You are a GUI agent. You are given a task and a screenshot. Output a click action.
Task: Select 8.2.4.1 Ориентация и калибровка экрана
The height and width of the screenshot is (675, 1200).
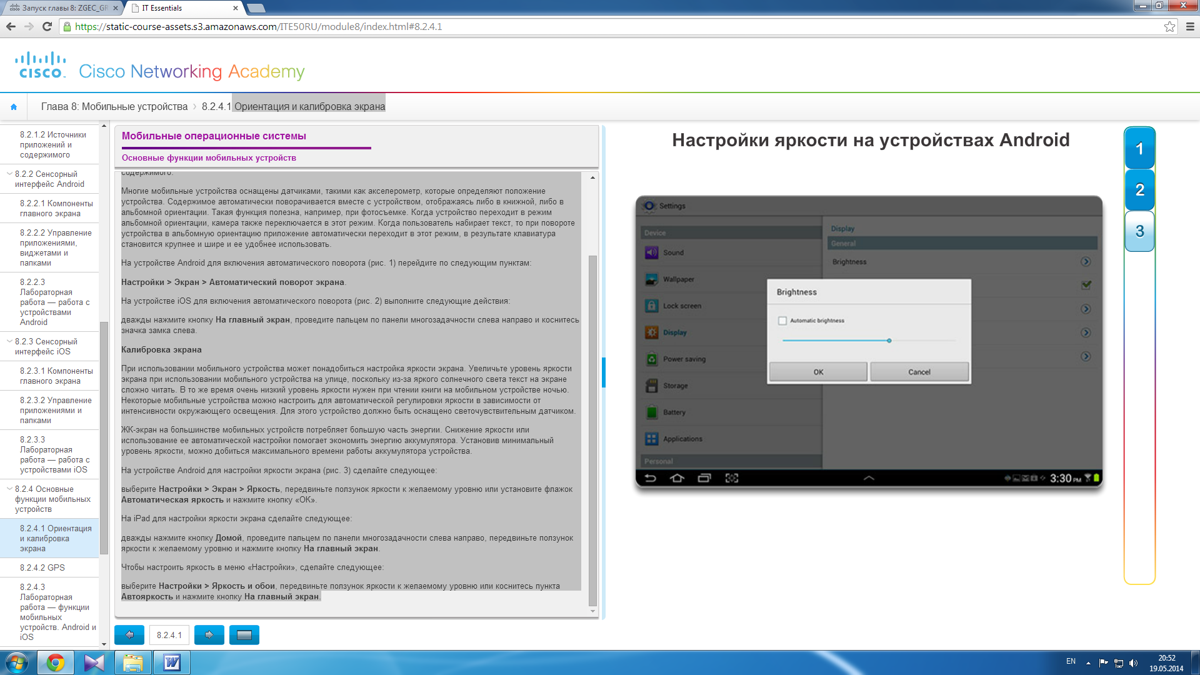click(x=49, y=538)
